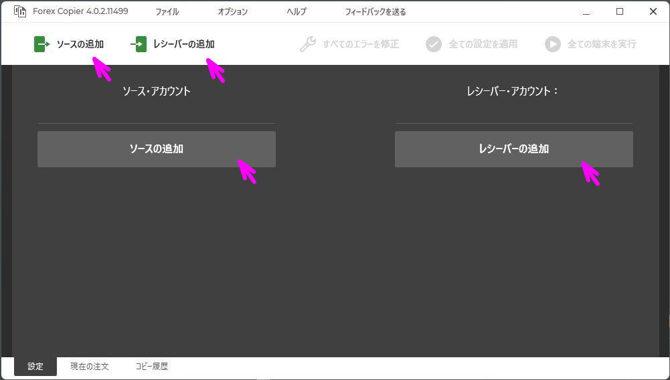Open the ヘルプ menu
This screenshot has width=670, height=380.
pos(297,12)
